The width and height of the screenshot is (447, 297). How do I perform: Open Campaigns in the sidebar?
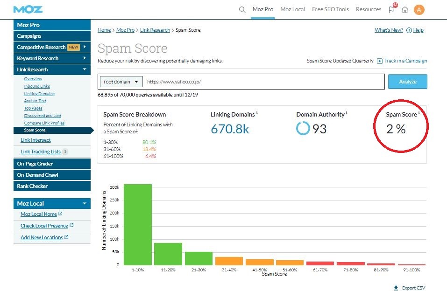[x=52, y=36]
